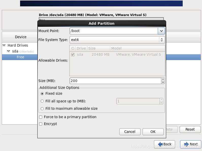Select the Free row in the device tree
202x151 pixels.
[x=20, y=57]
